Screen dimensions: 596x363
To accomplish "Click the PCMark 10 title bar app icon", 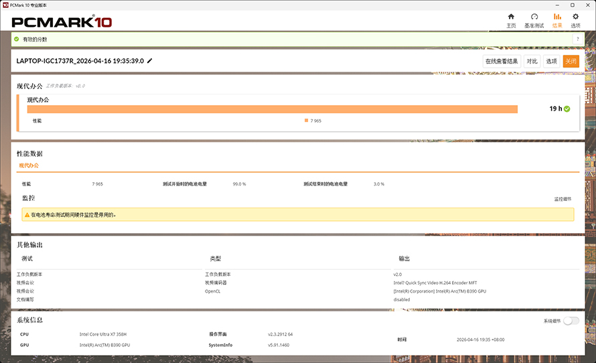I will [x=5, y=5].
